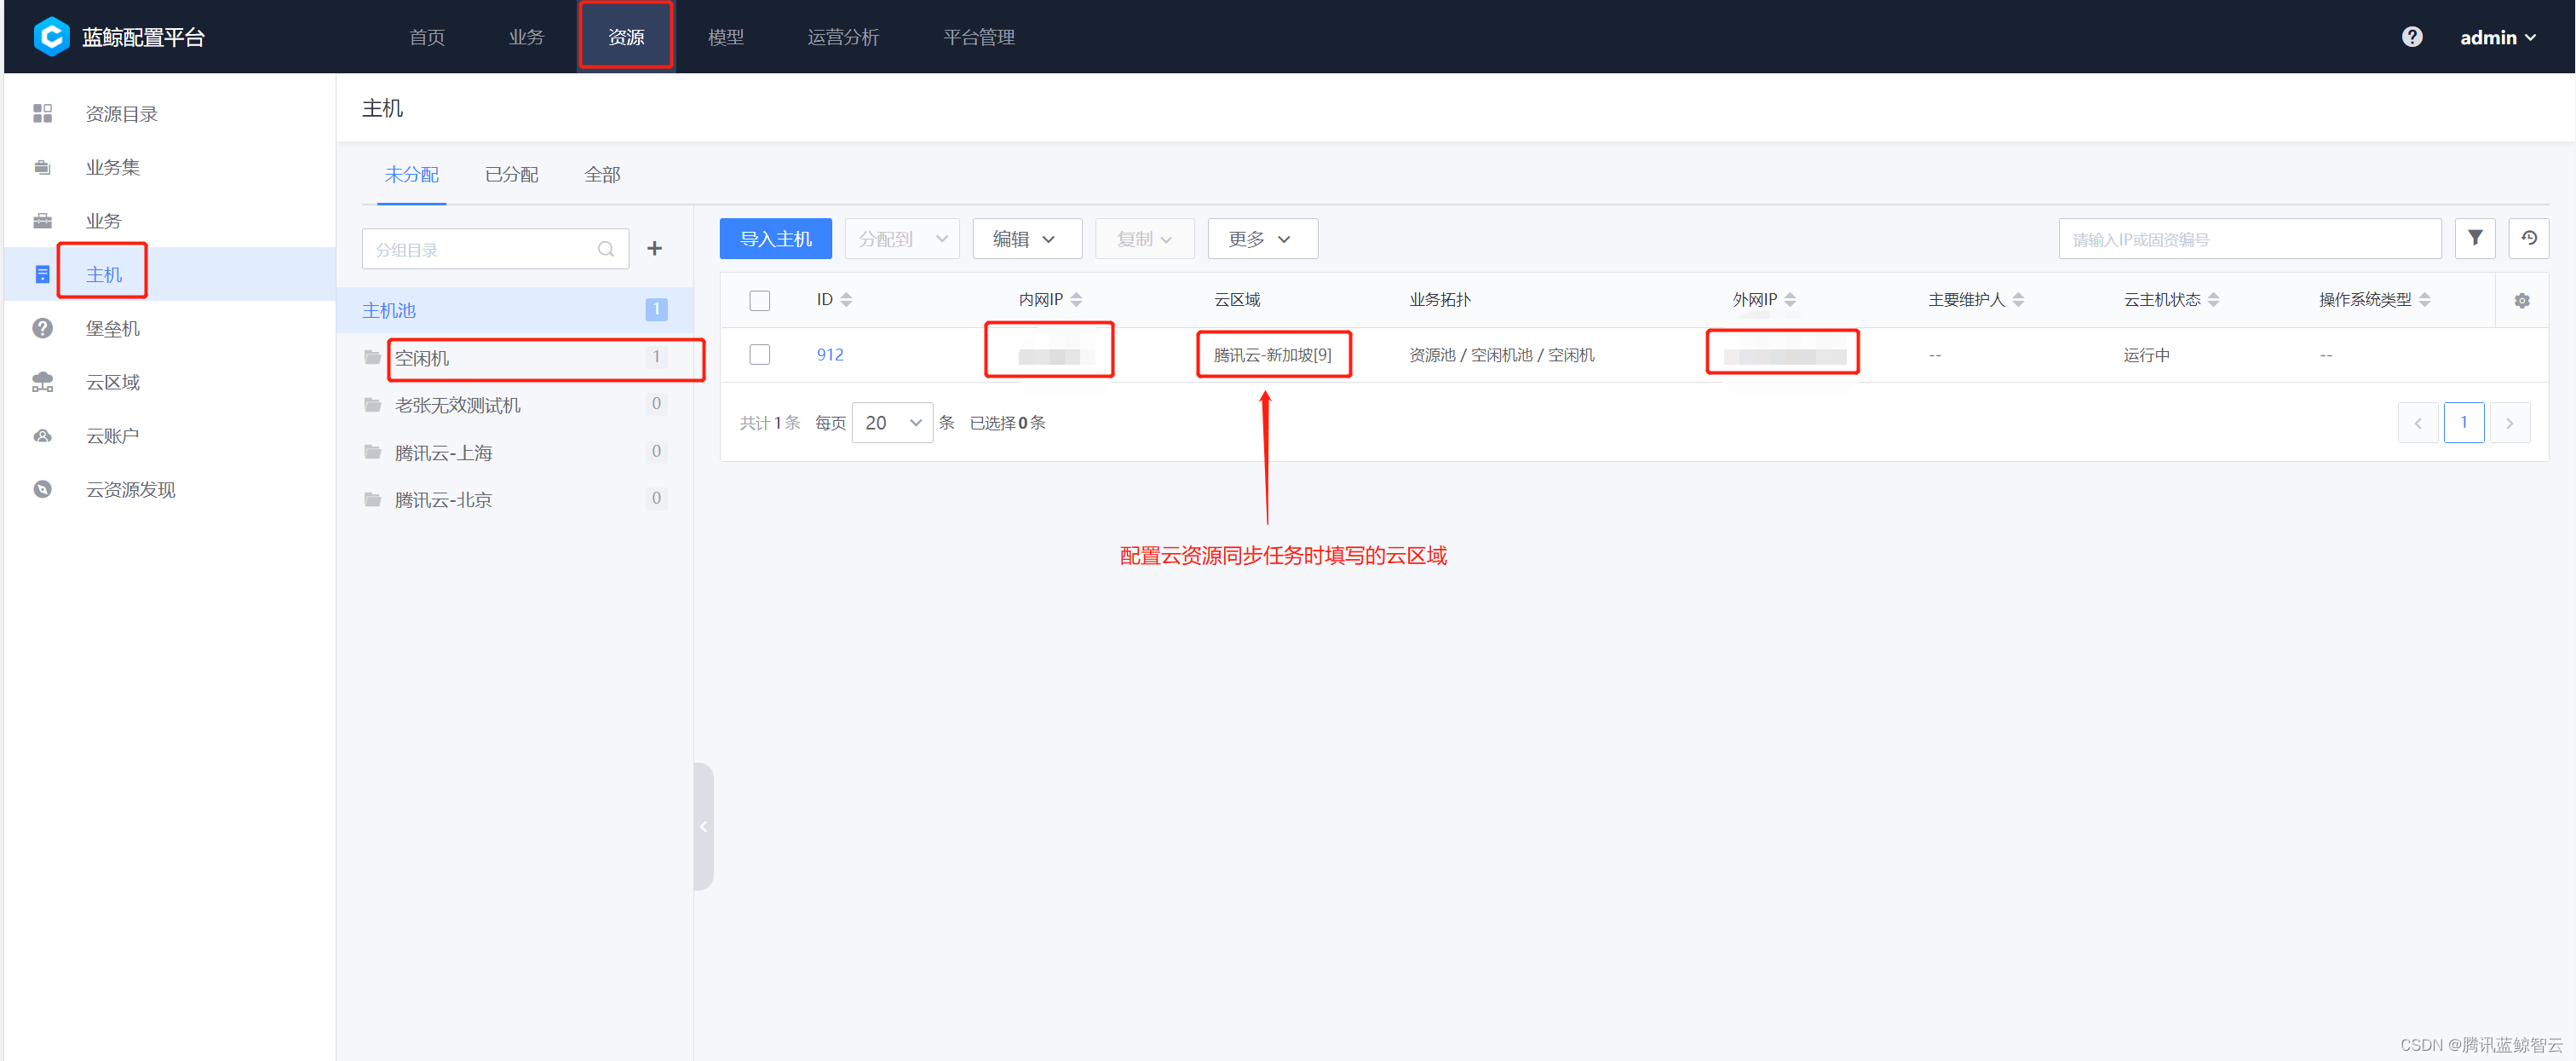Viewport: 2576px width, 1061px height.
Task: Click the 业务拓扑 column header
Action: tap(1439, 300)
